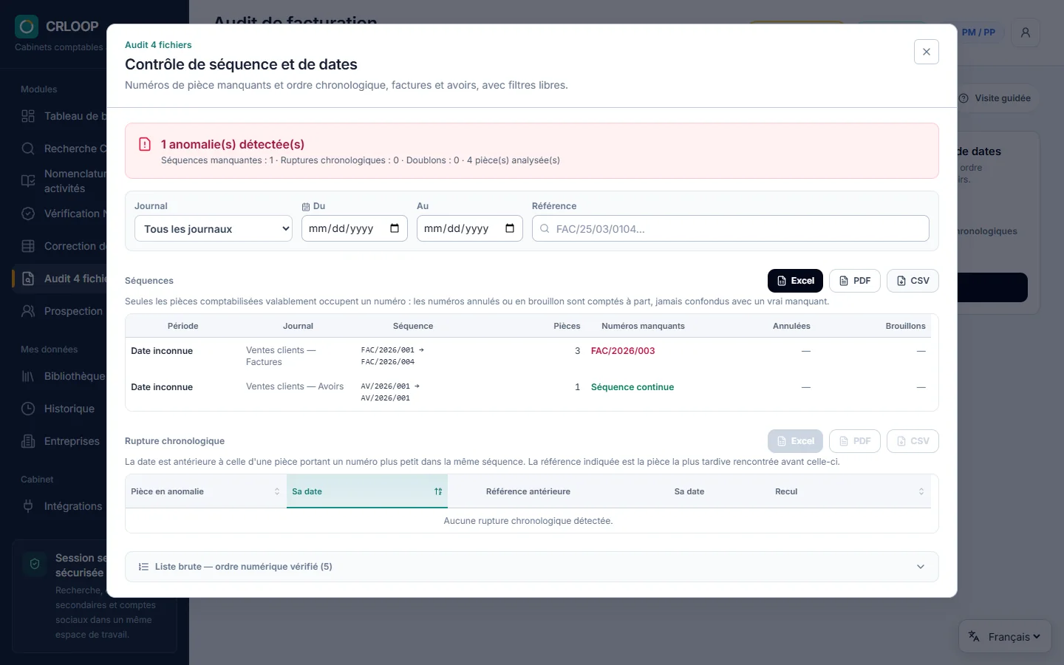Open Historique clock icon in sidebar

pos(28,409)
